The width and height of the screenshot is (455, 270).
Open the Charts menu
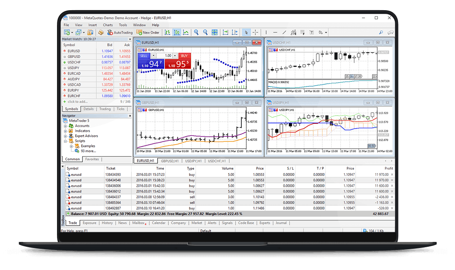point(107,24)
